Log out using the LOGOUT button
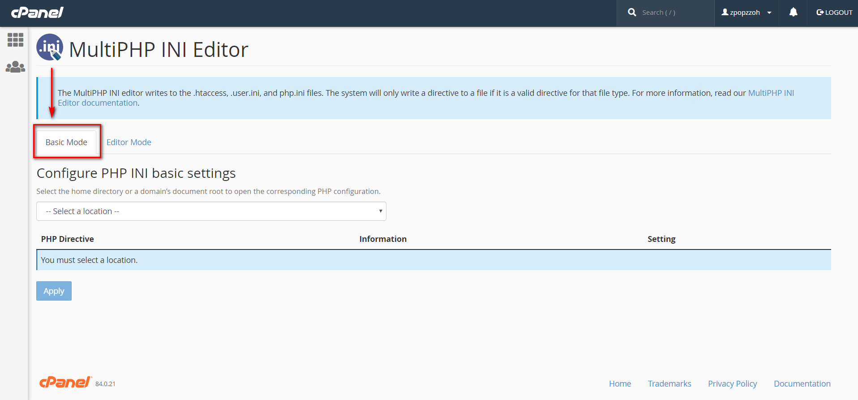Viewport: 858px width, 400px height. [834, 13]
